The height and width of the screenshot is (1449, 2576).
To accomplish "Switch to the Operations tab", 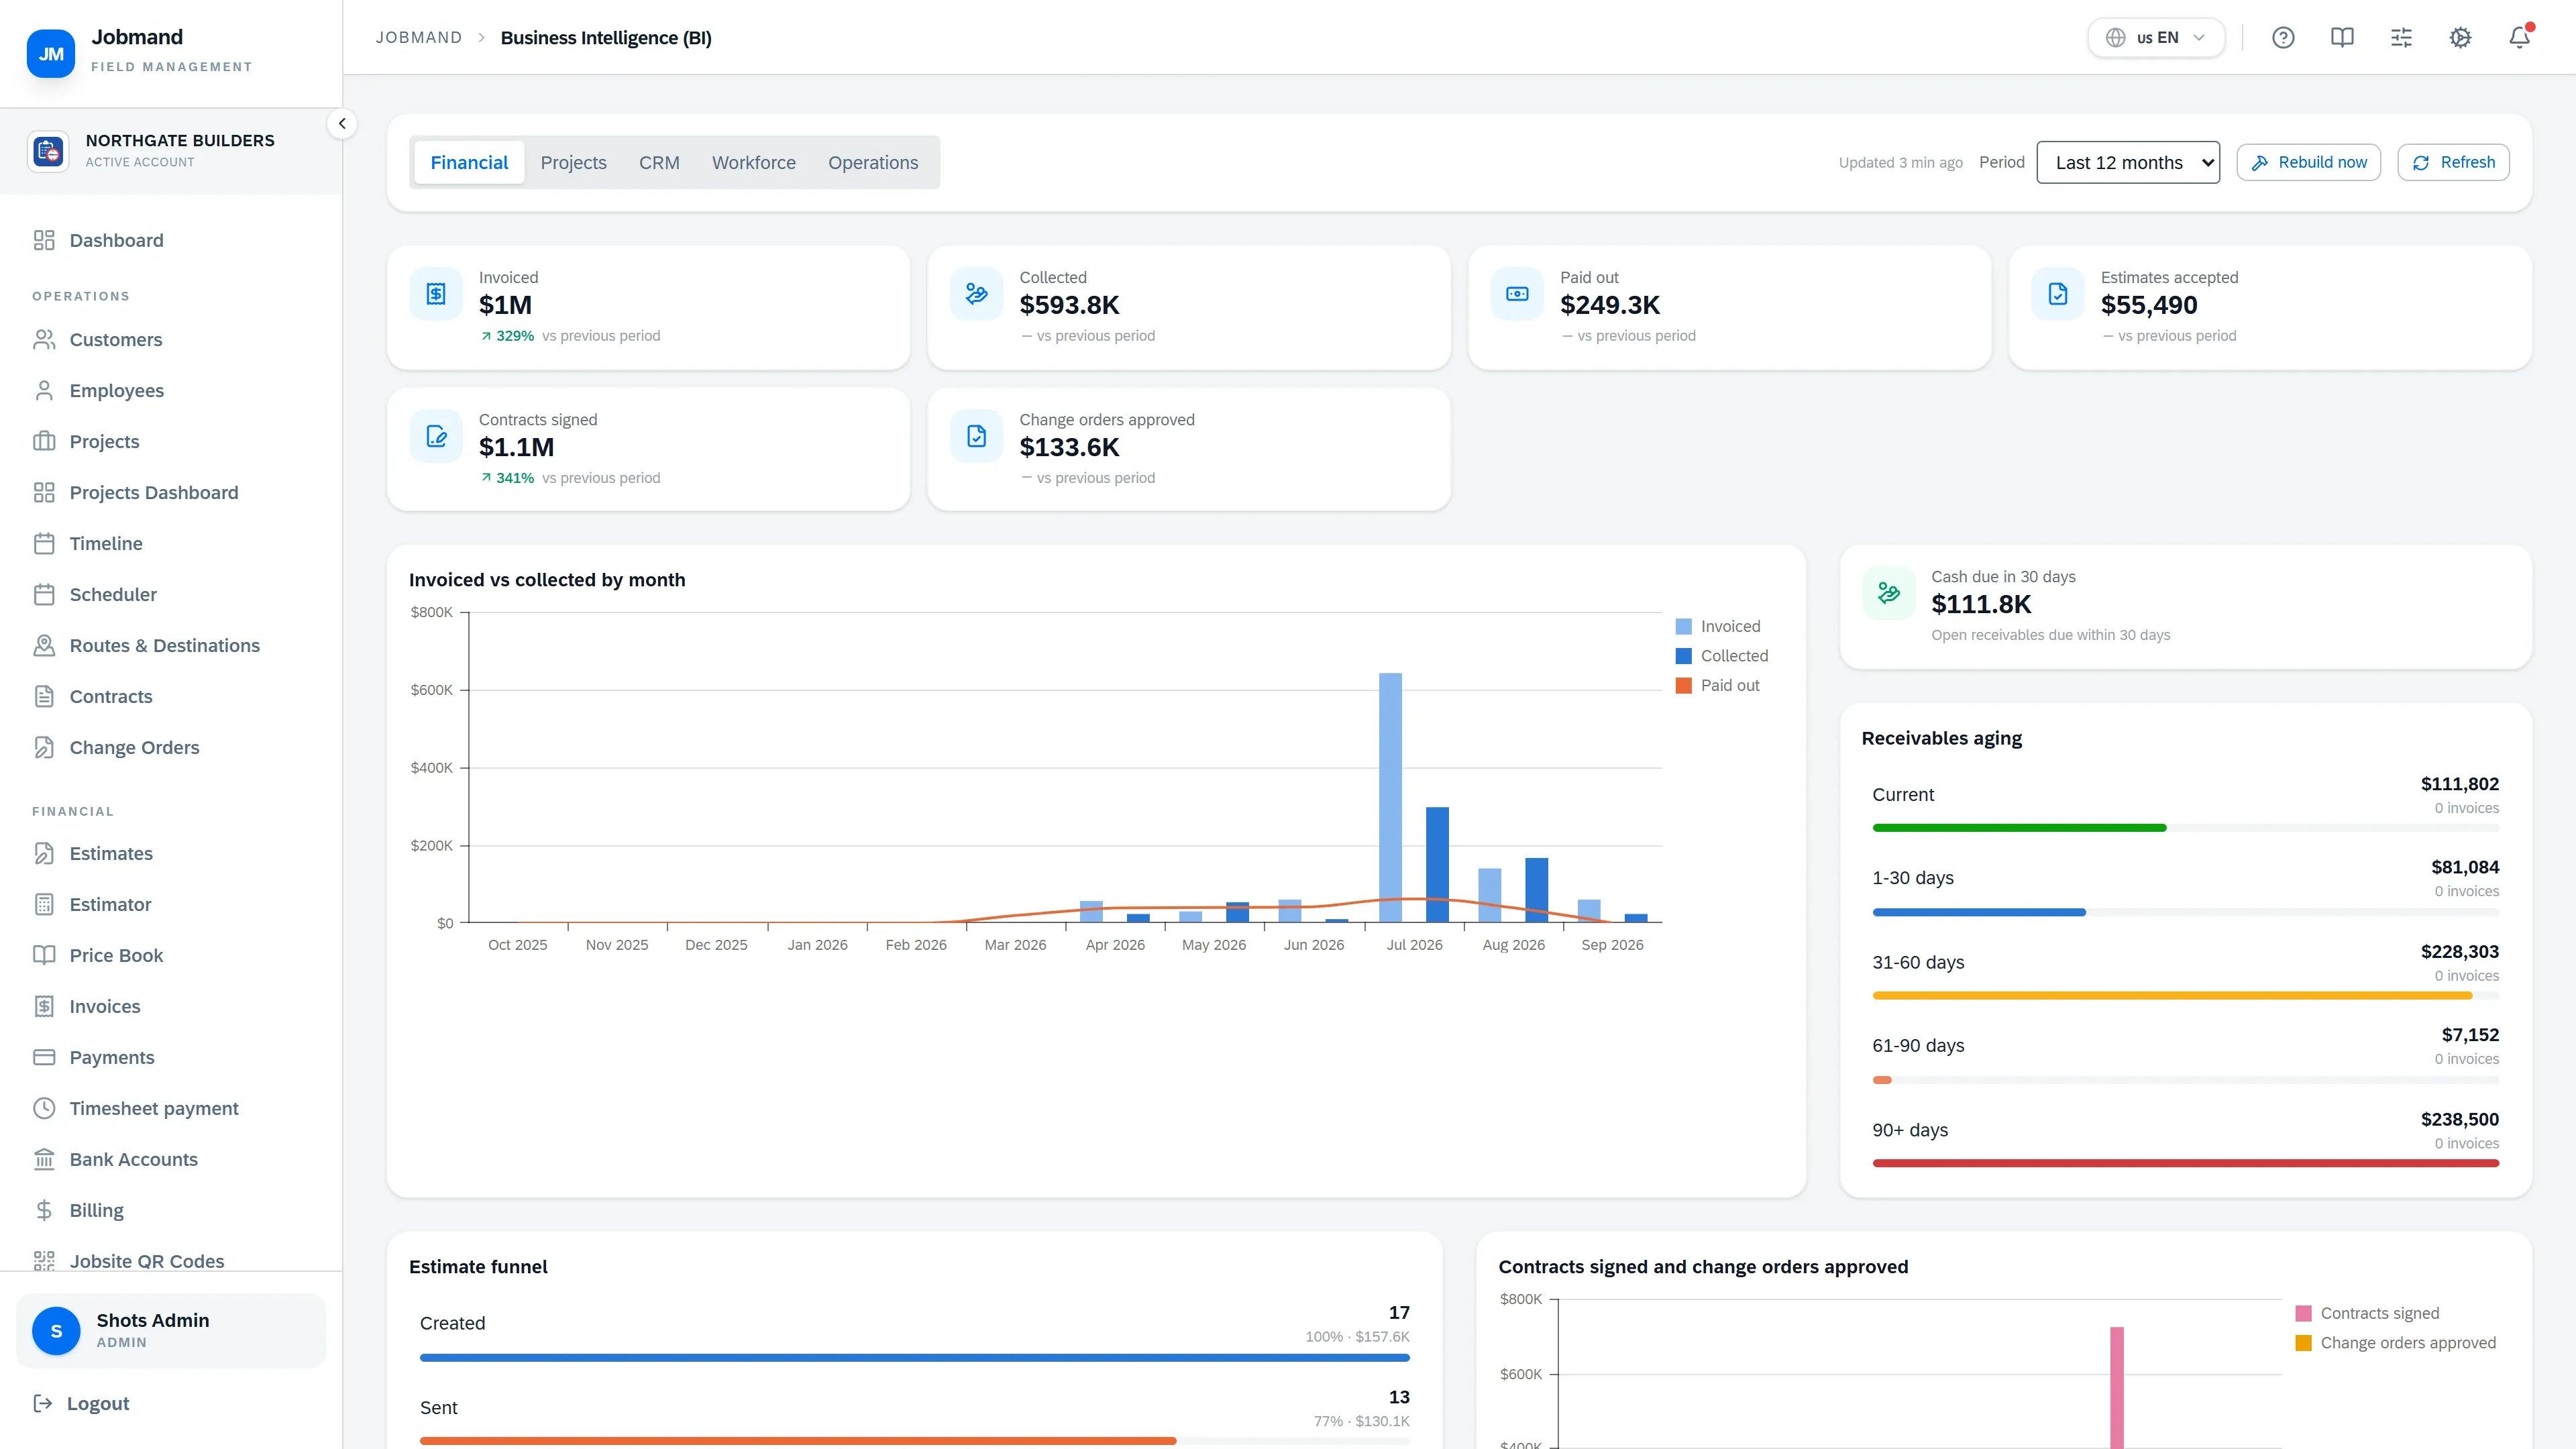I will (x=873, y=162).
